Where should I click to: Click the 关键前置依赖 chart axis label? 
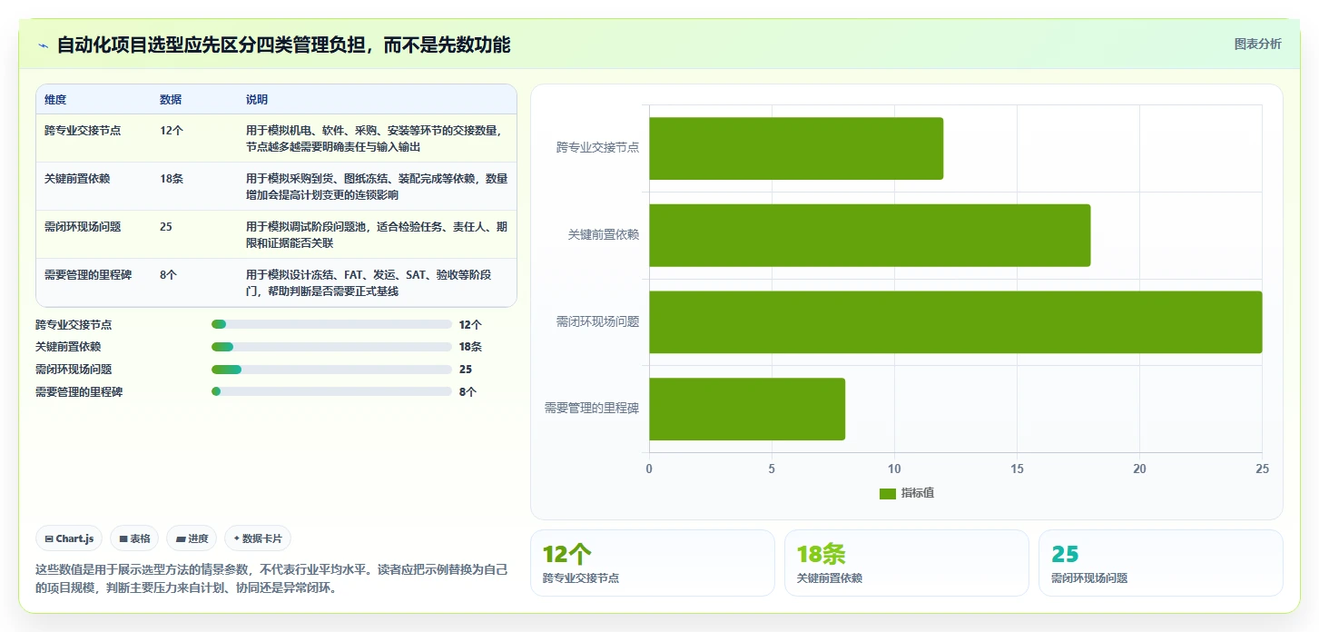point(603,234)
